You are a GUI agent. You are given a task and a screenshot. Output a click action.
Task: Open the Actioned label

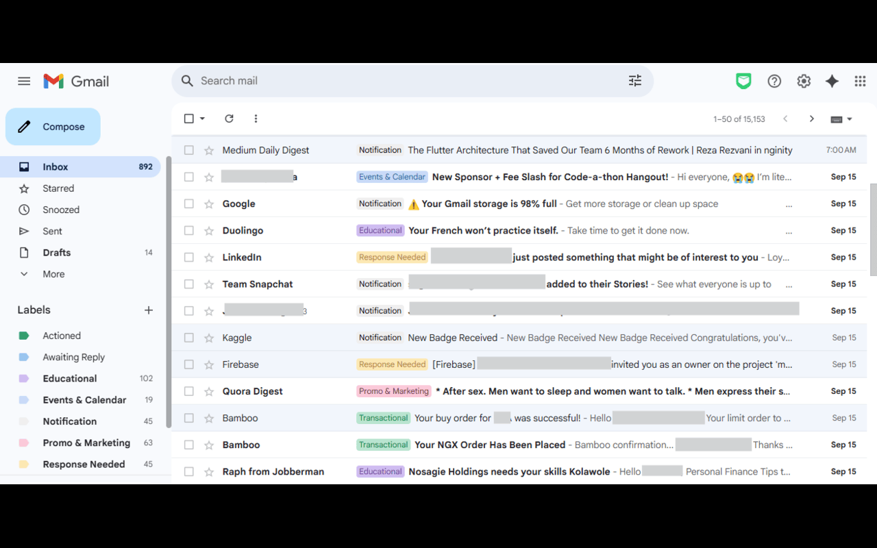[81, 336]
